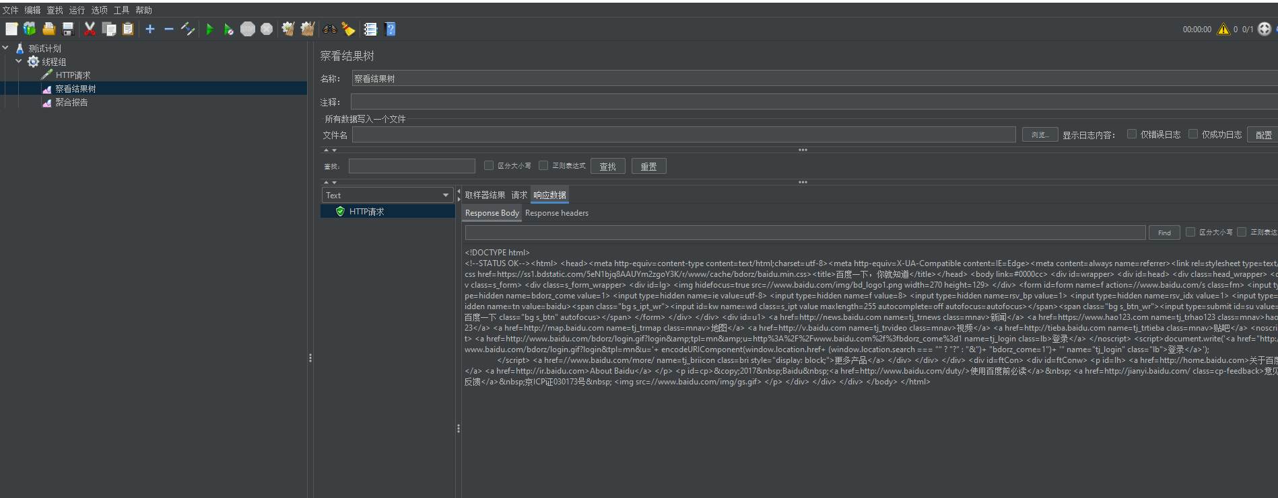Click the 重置 reset button
This screenshot has width=1278, height=498.
[648, 166]
